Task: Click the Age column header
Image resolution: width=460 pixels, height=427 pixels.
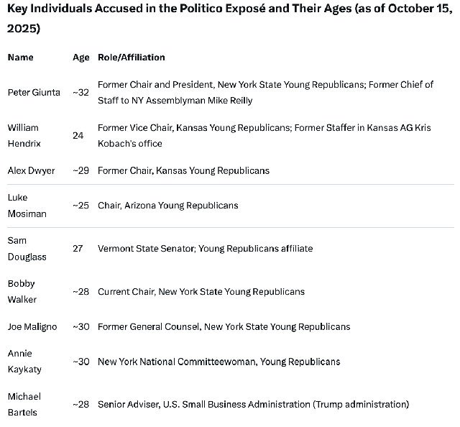Action: pyautogui.click(x=81, y=58)
